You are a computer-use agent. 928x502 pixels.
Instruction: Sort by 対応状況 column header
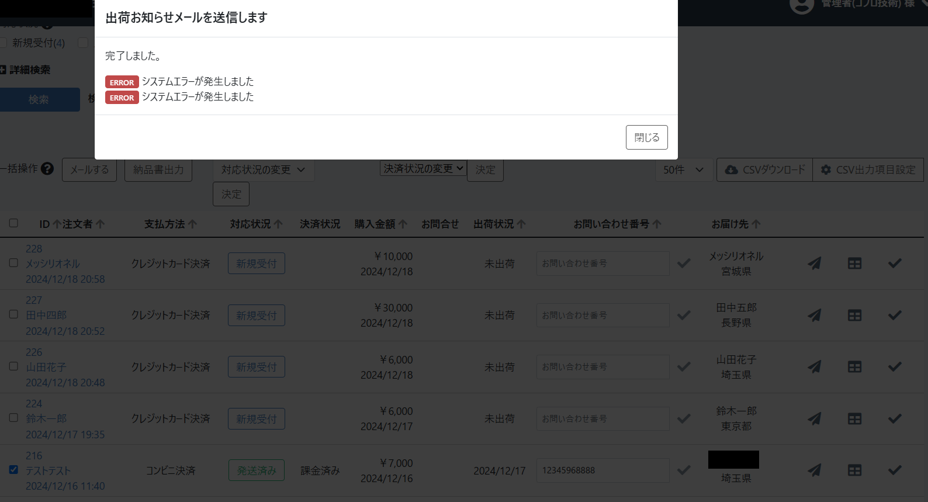click(x=256, y=224)
